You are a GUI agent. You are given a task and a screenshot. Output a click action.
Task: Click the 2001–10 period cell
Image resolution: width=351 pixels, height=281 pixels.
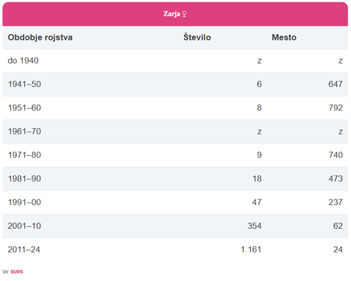pos(25,226)
